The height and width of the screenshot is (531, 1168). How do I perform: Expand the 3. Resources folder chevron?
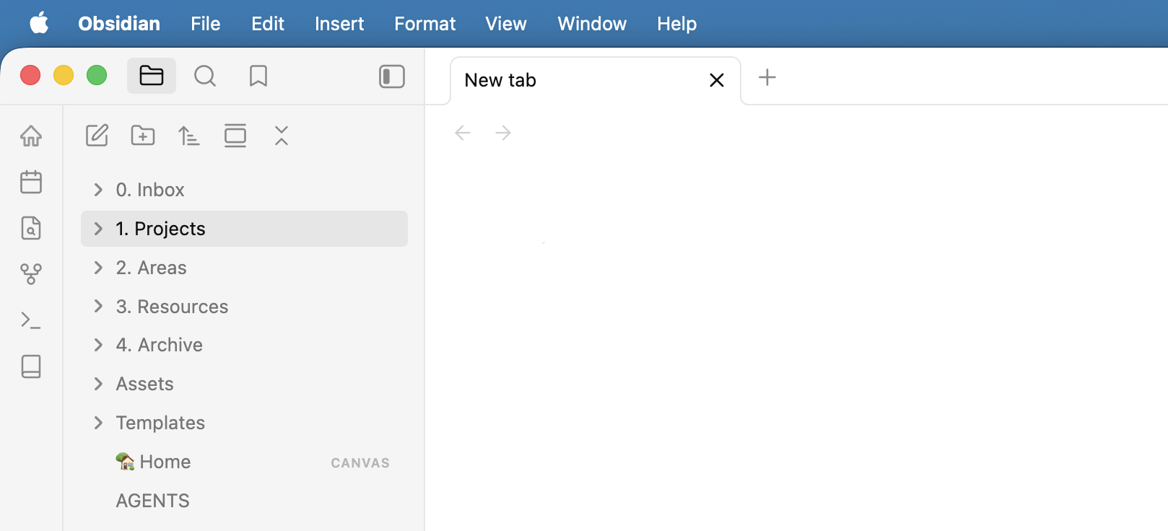point(98,306)
